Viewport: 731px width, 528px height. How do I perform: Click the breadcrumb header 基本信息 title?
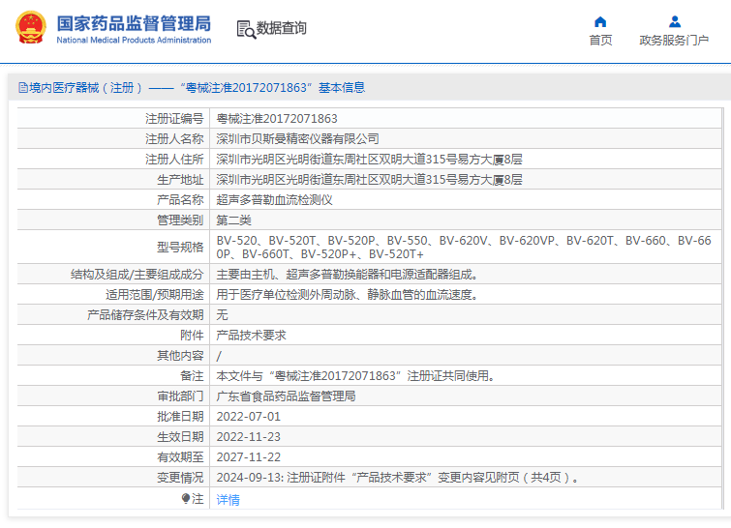point(342,88)
